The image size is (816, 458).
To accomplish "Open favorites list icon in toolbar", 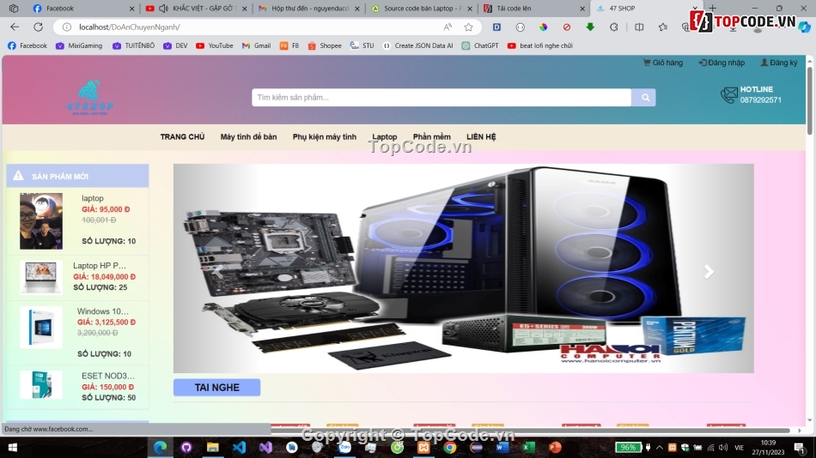I will tap(662, 27).
